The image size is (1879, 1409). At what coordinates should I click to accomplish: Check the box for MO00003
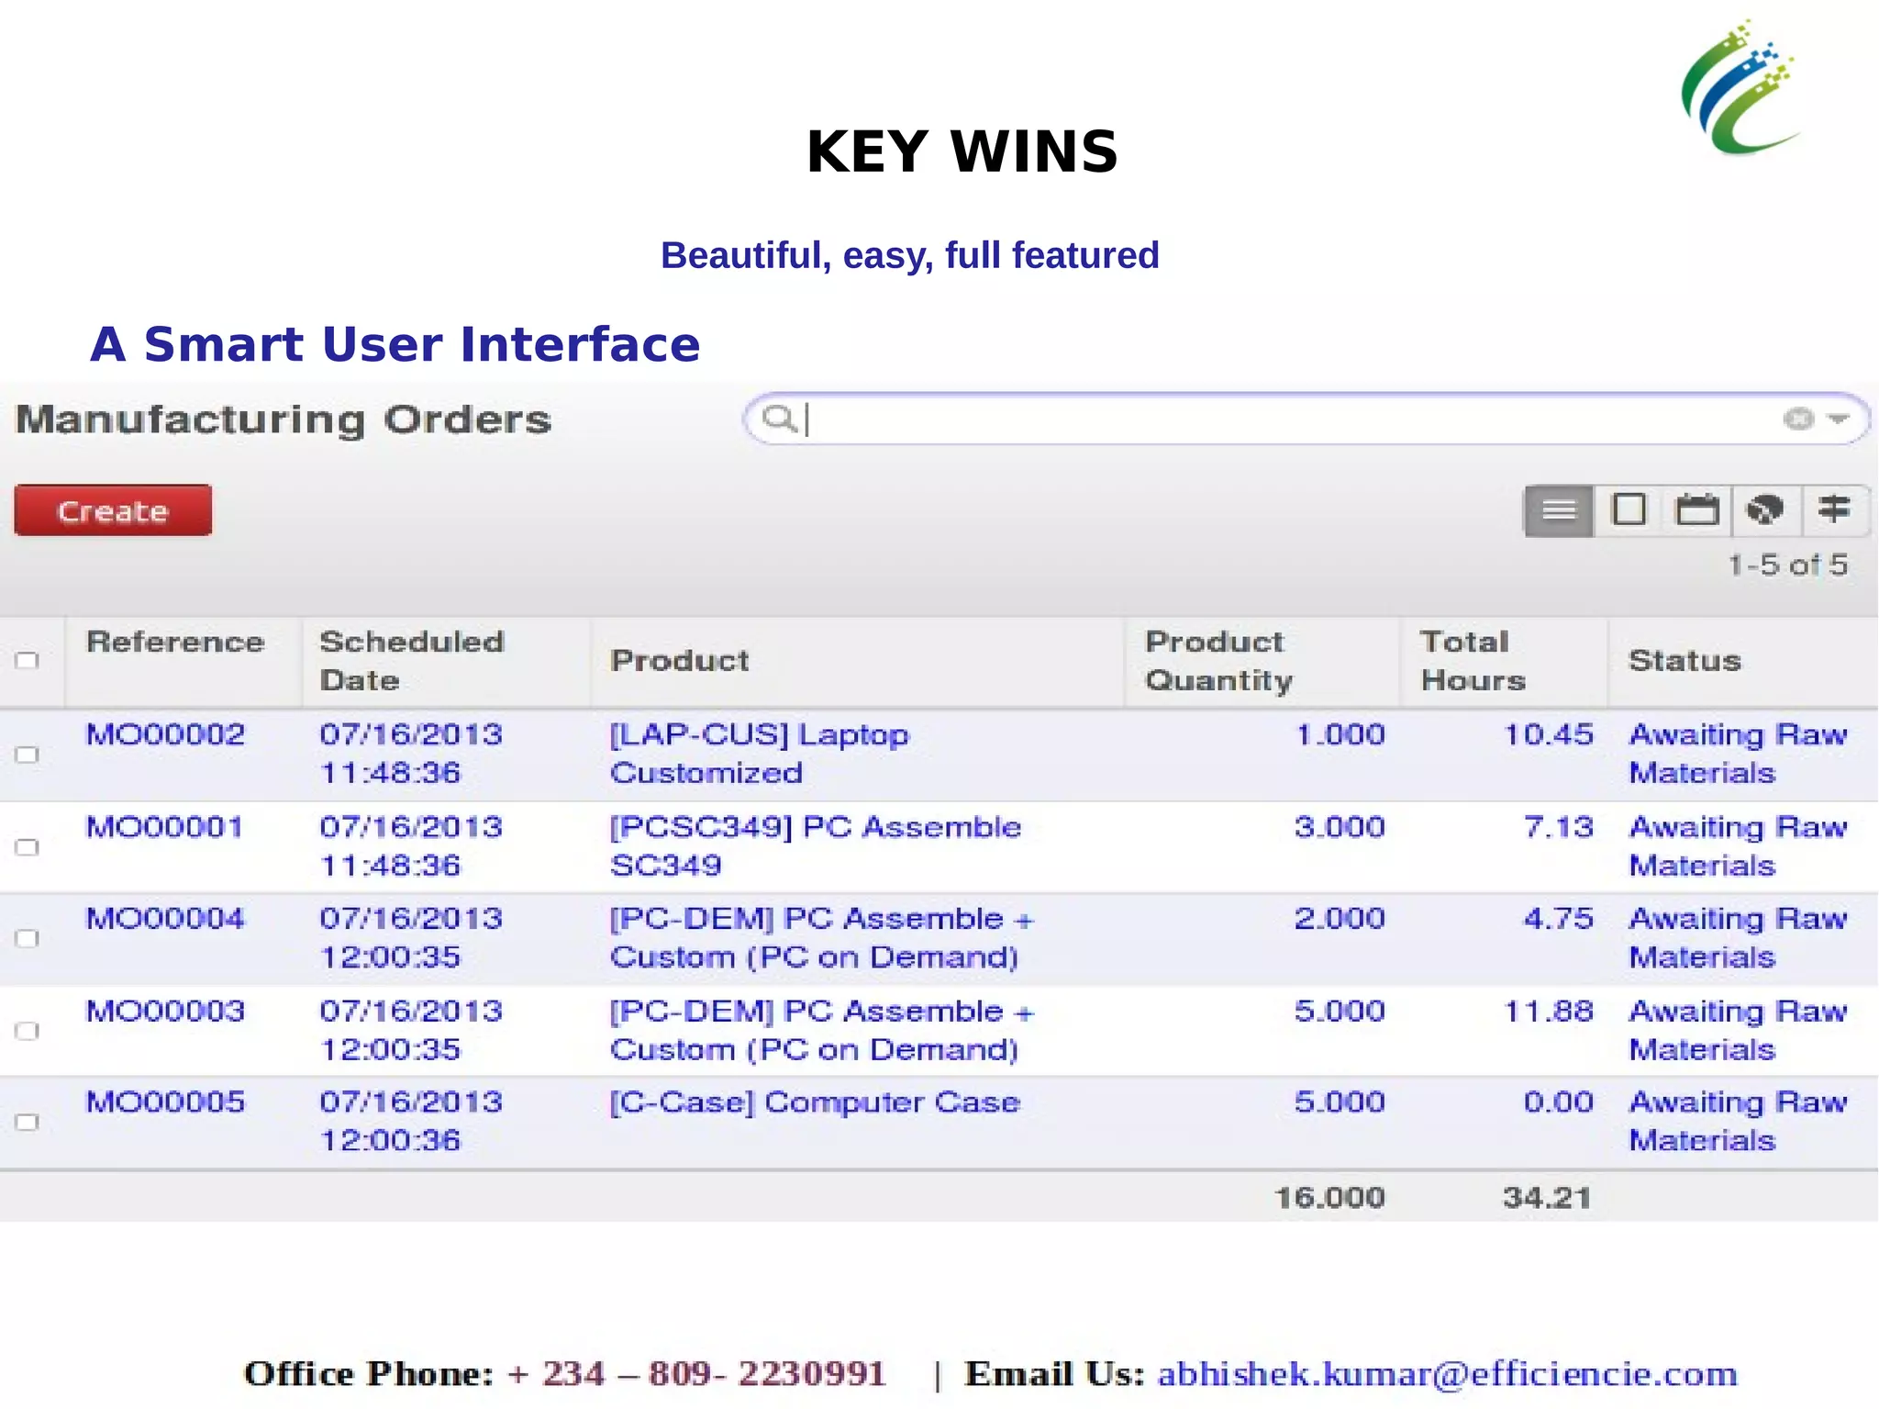coord(27,1030)
